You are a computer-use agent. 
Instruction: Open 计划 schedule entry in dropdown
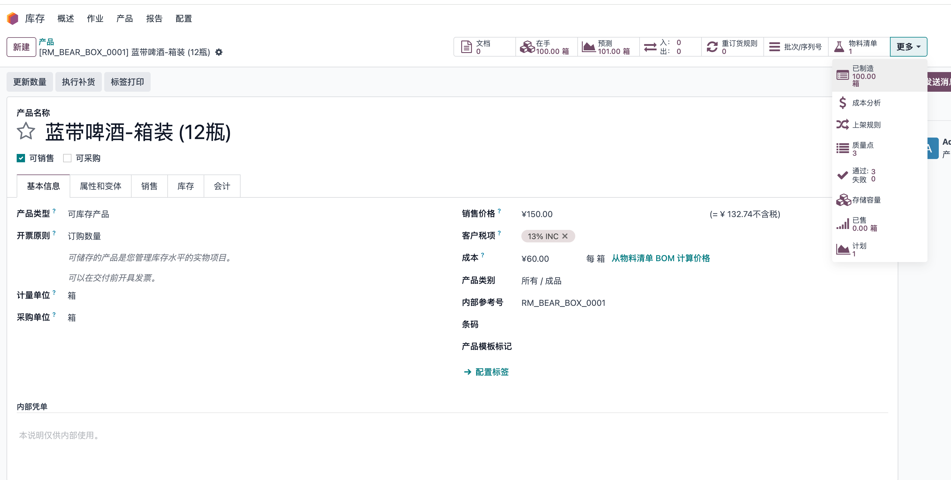coord(879,250)
